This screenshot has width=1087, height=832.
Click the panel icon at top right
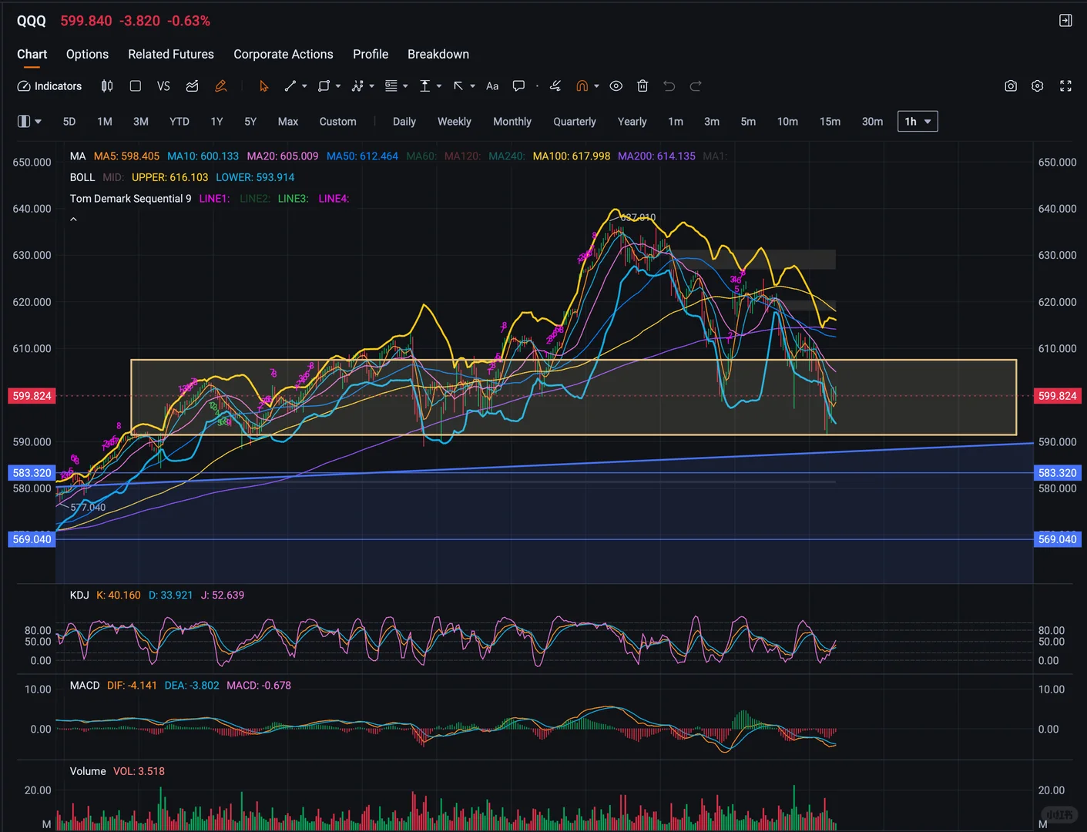coord(1065,21)
